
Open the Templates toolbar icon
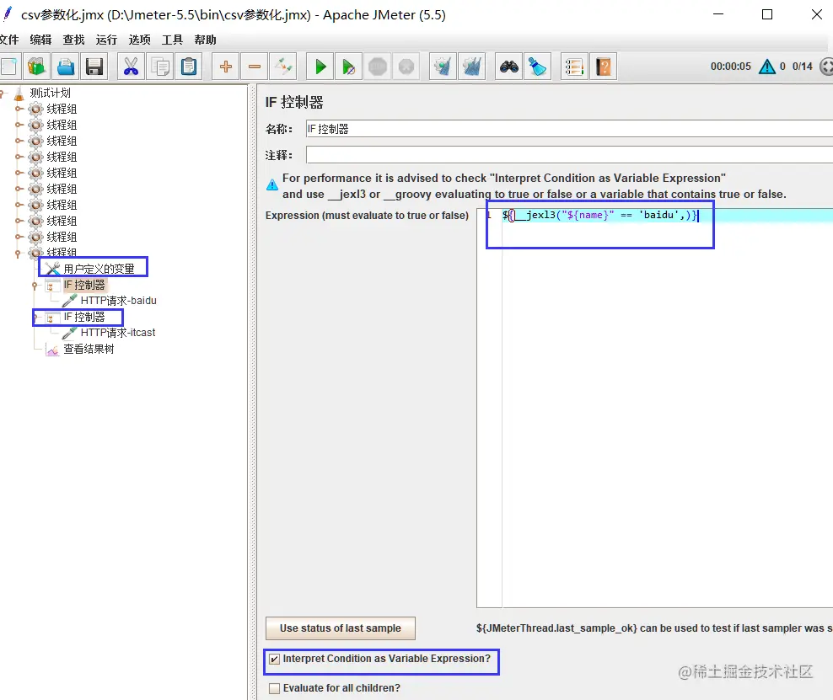click(36, 67)
